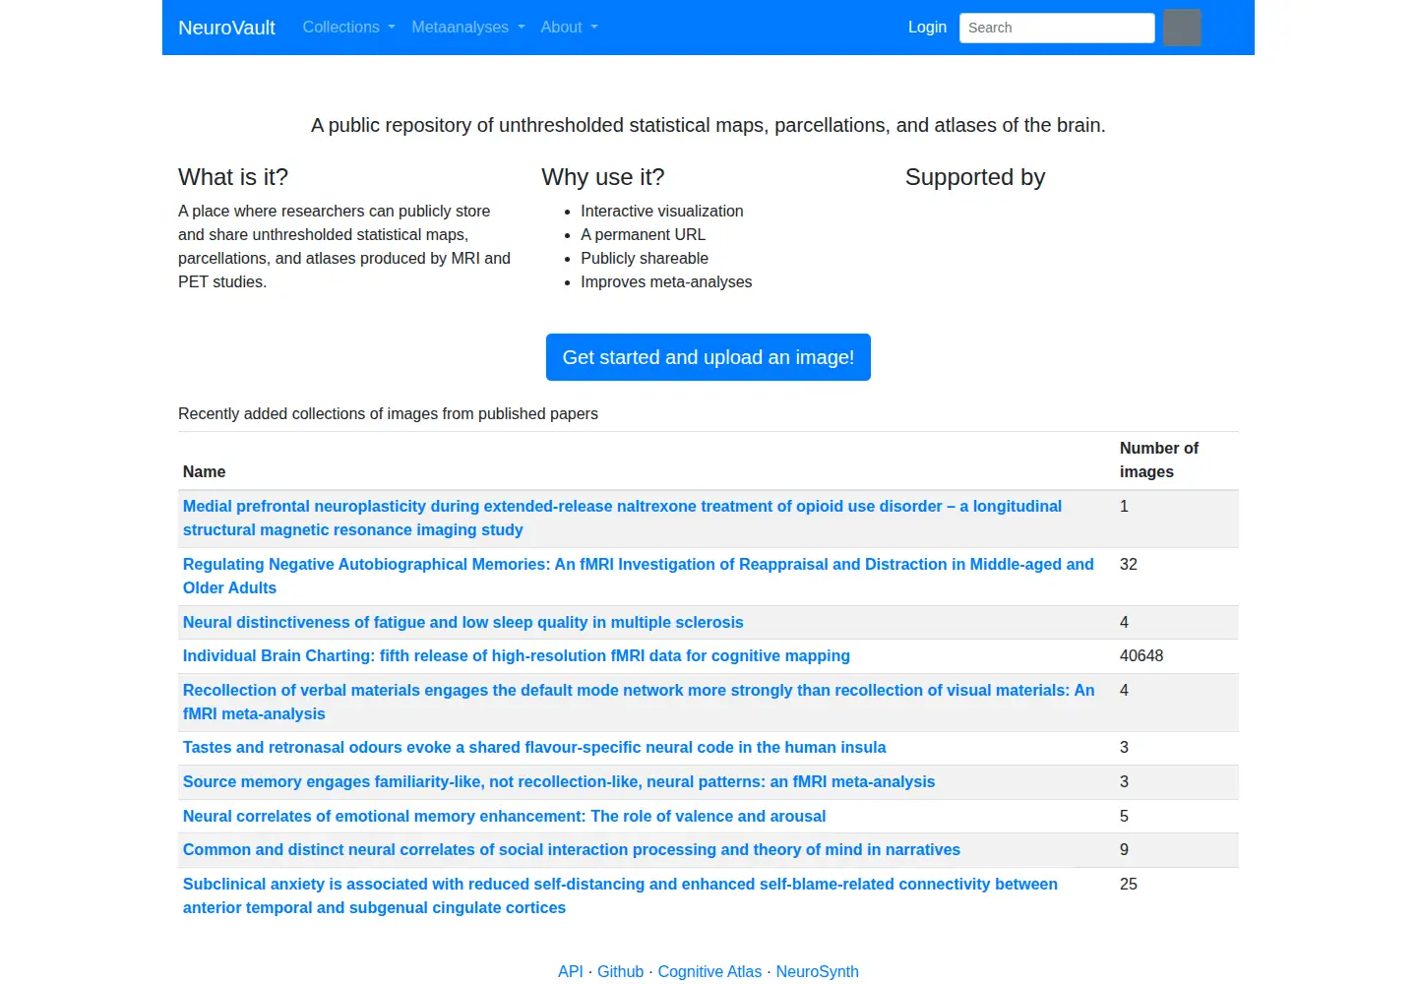
Task: Click the A permanent URL bullet
Action: click(x=644, y=235)
